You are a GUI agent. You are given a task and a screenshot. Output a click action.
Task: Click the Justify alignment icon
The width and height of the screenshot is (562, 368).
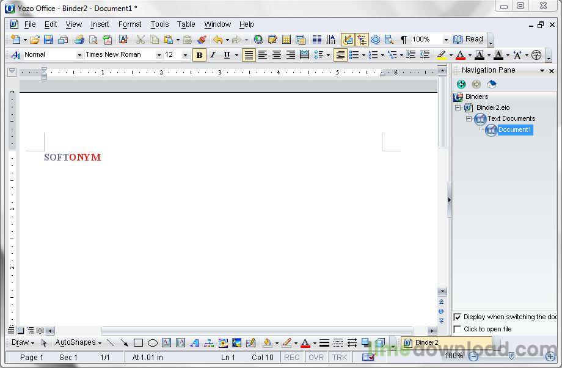tap(249, 55)
